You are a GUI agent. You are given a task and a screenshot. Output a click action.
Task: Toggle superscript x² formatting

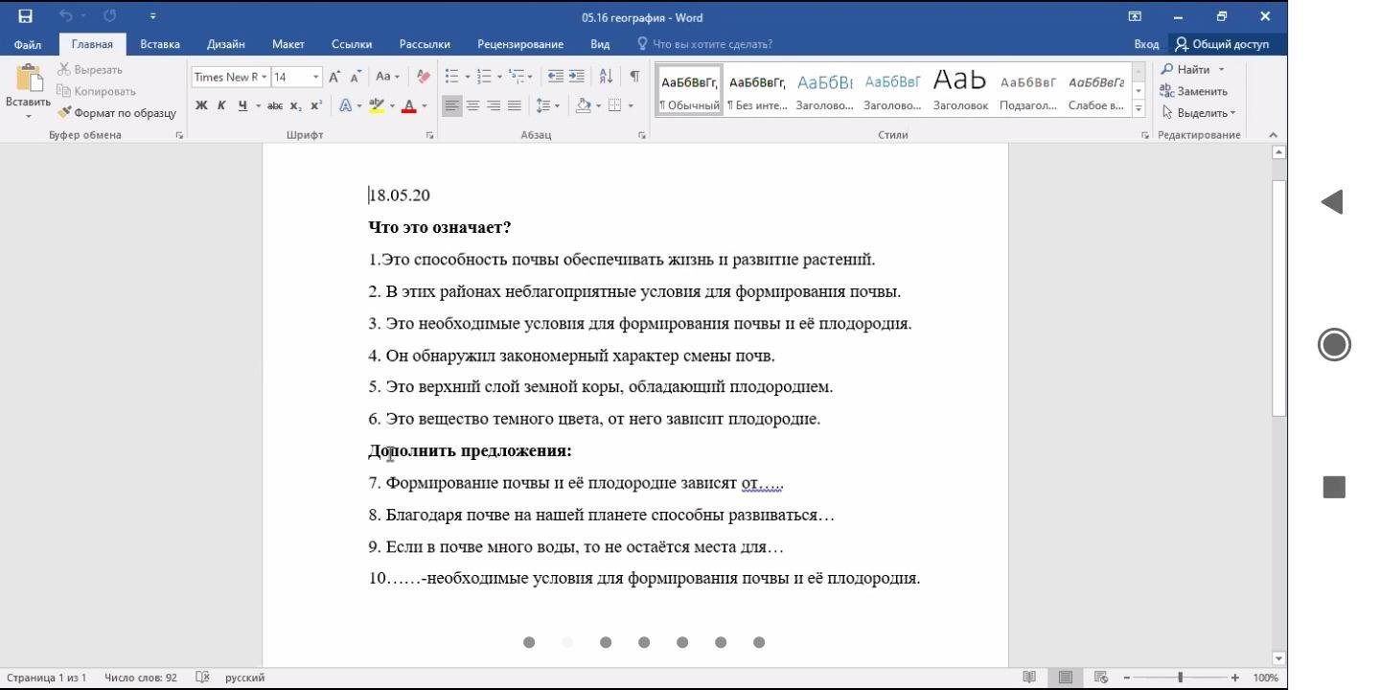[x=315, y=105]
